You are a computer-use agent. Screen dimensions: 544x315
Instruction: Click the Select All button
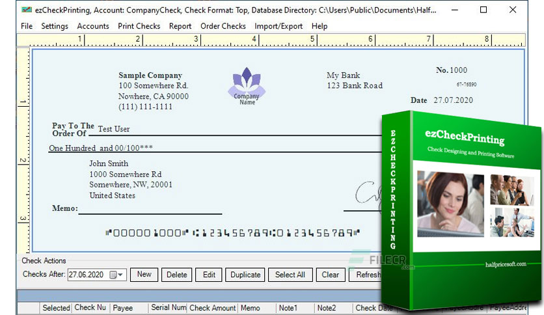click(290, 275)
